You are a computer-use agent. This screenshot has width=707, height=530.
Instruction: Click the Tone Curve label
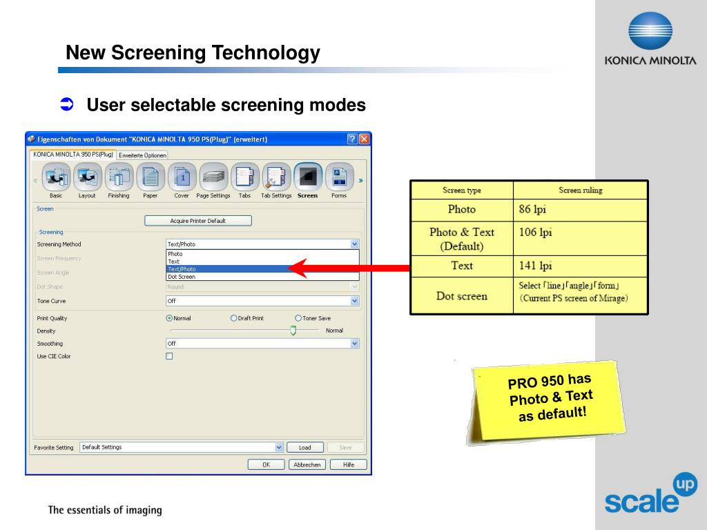tap(51, 301)
